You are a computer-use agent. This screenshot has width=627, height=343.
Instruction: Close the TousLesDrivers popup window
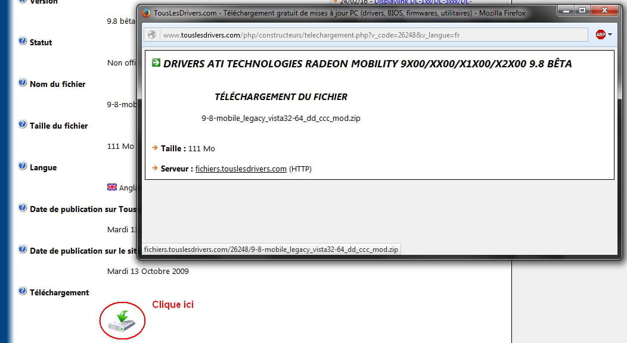(x=604, y=11)
